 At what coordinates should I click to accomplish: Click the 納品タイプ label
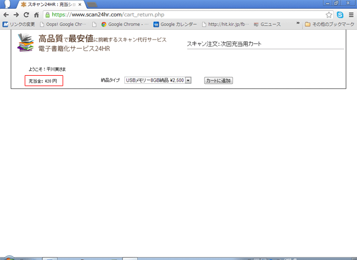110,80
